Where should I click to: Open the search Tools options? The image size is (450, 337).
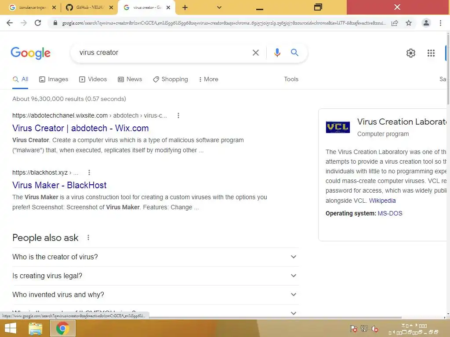click(x=291, y=79)
